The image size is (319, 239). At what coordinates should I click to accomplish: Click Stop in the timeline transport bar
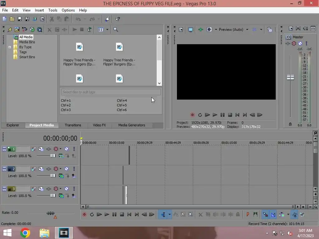coord(122,214)
